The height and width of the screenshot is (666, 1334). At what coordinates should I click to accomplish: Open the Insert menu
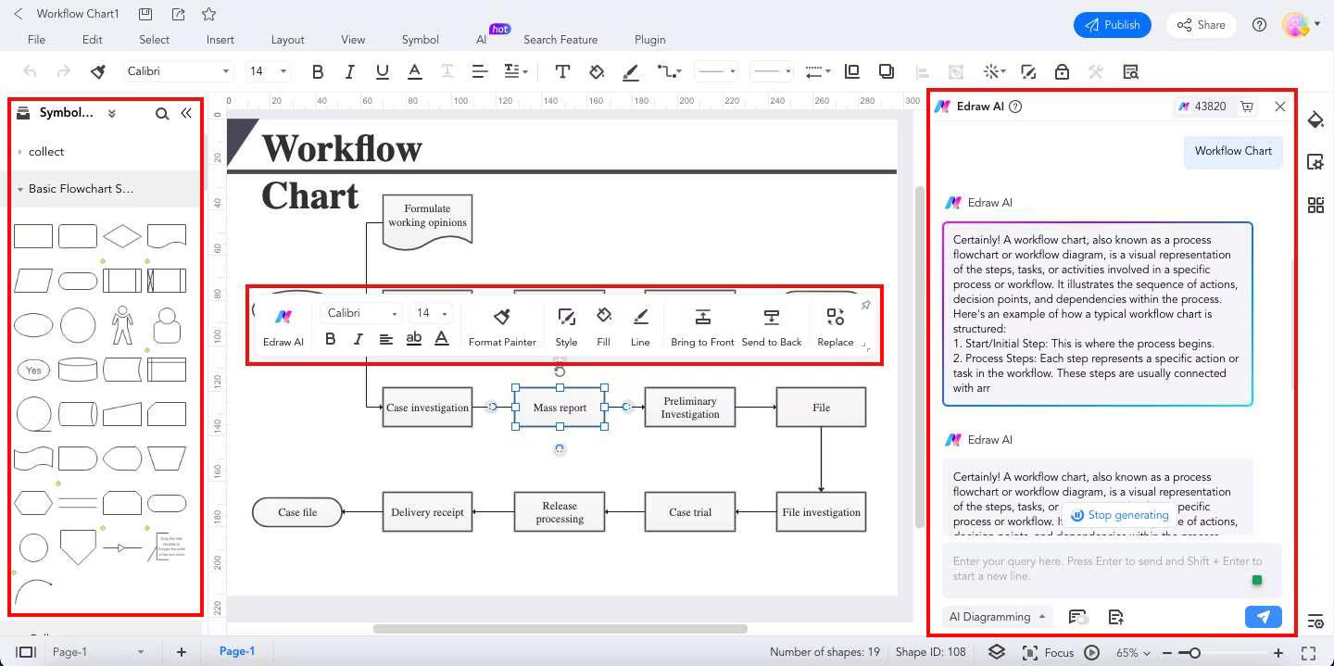[220, 40]
